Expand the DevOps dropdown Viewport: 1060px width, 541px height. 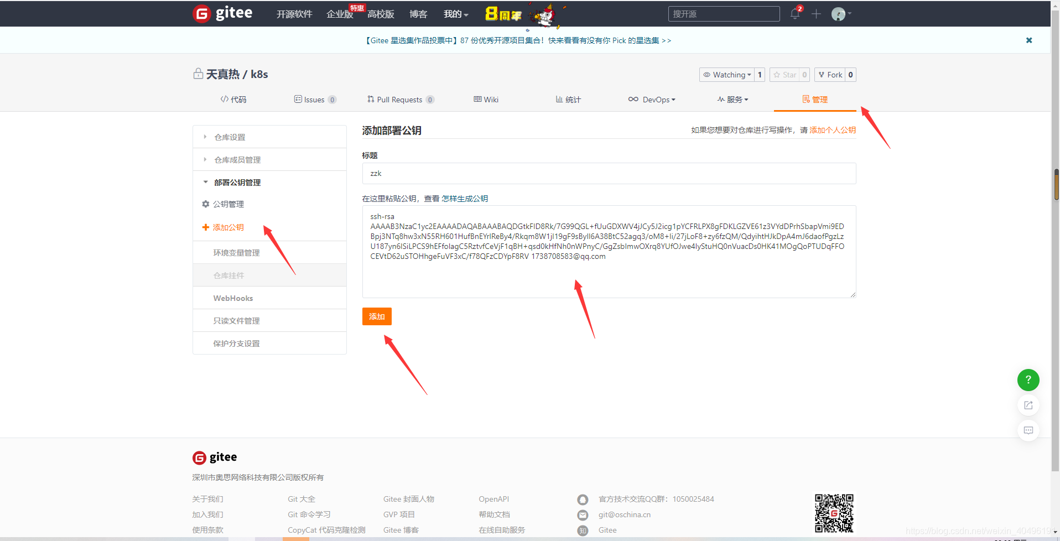coord(652,100)
